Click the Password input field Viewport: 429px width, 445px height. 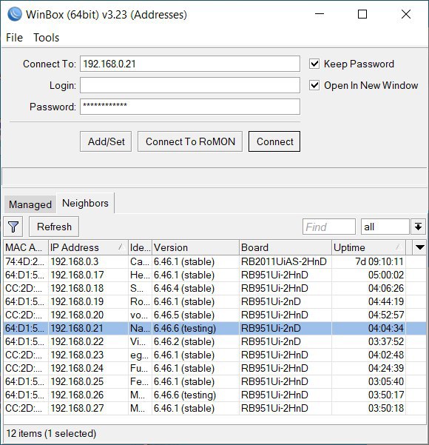190,107
